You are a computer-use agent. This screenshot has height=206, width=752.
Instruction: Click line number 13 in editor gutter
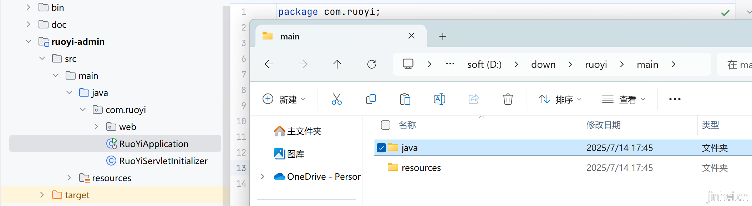[241, 168]
